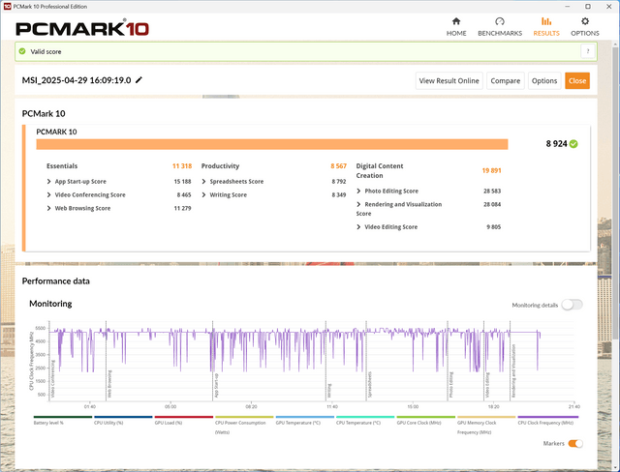Click the Video Editing chart marker
Screen dimensions: 620x472
(x=487, y=385)
